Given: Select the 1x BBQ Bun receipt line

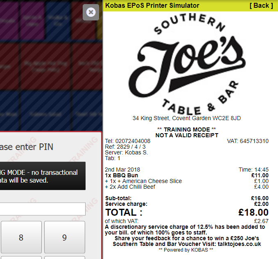Looking at the screenshot, I should (x=187, y=175).
